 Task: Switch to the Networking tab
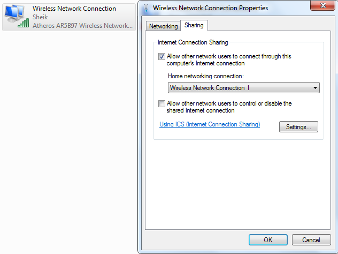(x=163, y=26)
